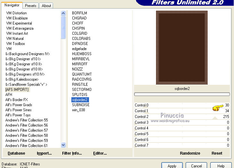This screenshot has width=234, height=168.
Task: Open the Database menu
Action: (16, 153)
